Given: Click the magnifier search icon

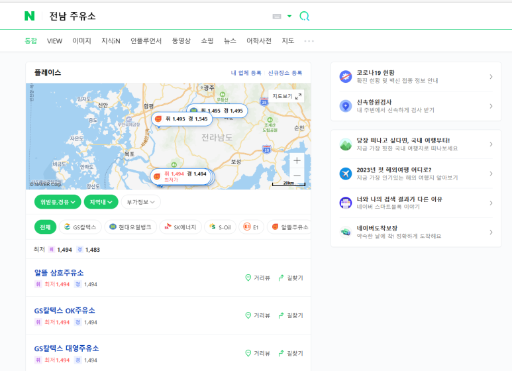Looking at the screenshot, I should pos(304,16).
